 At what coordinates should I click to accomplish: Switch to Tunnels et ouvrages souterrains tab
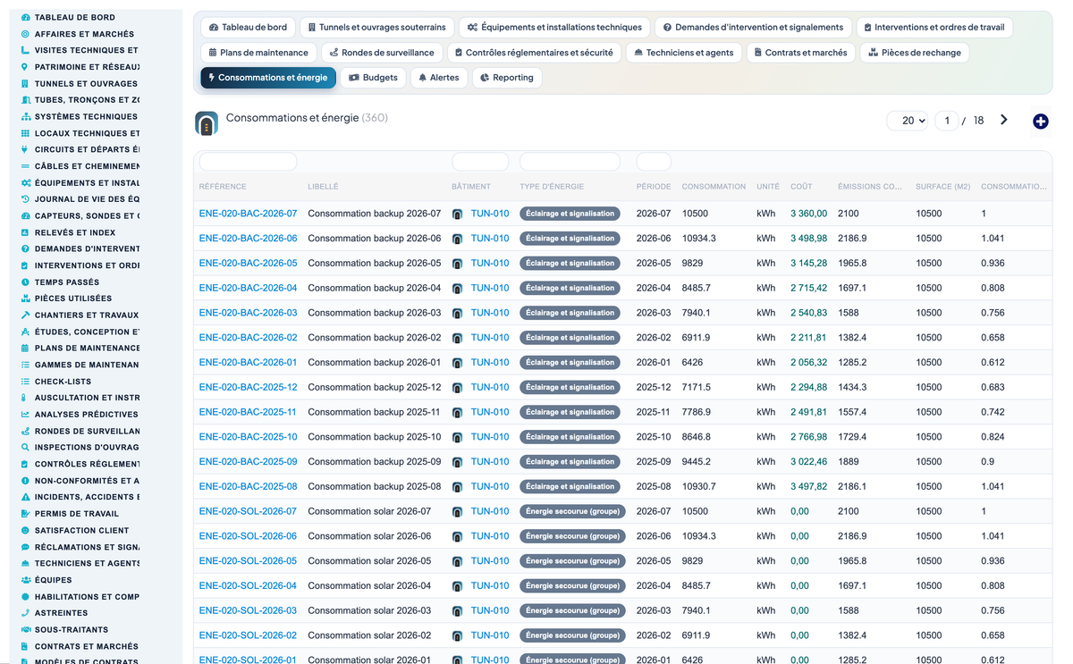[377, 28]
